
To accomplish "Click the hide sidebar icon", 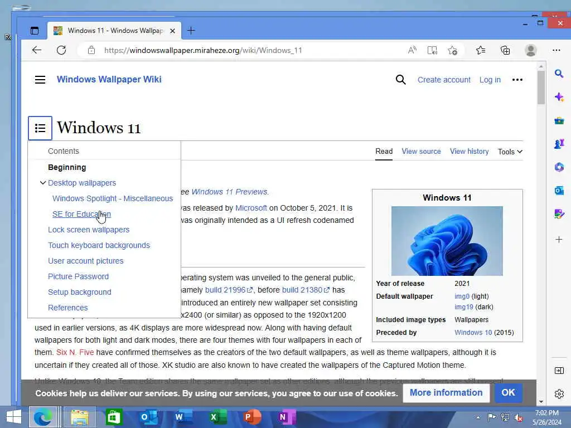I will coord(559,371).
